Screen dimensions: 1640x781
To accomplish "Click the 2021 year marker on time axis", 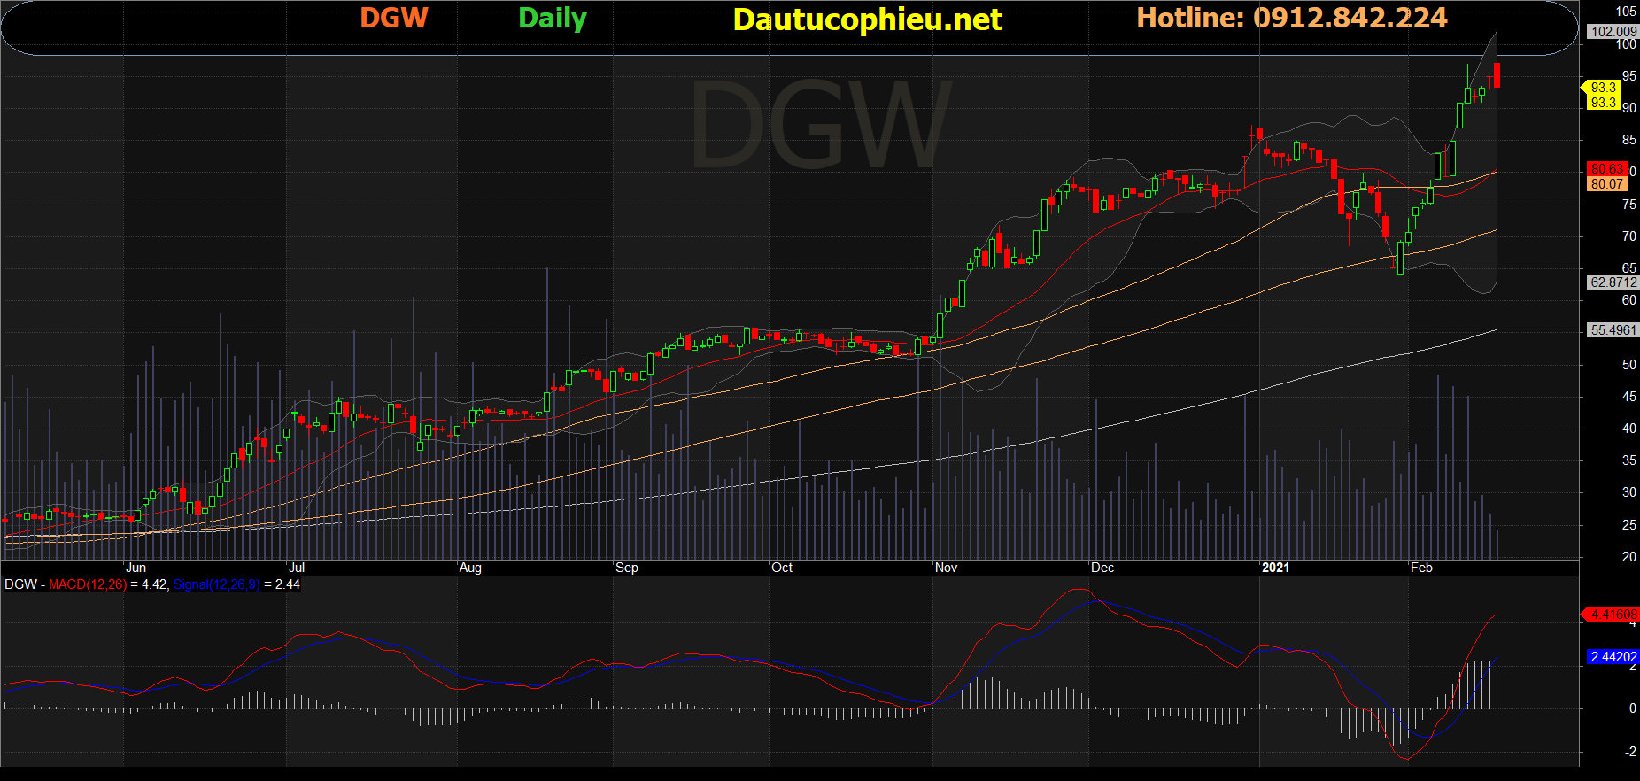I will coord(1275,568).
